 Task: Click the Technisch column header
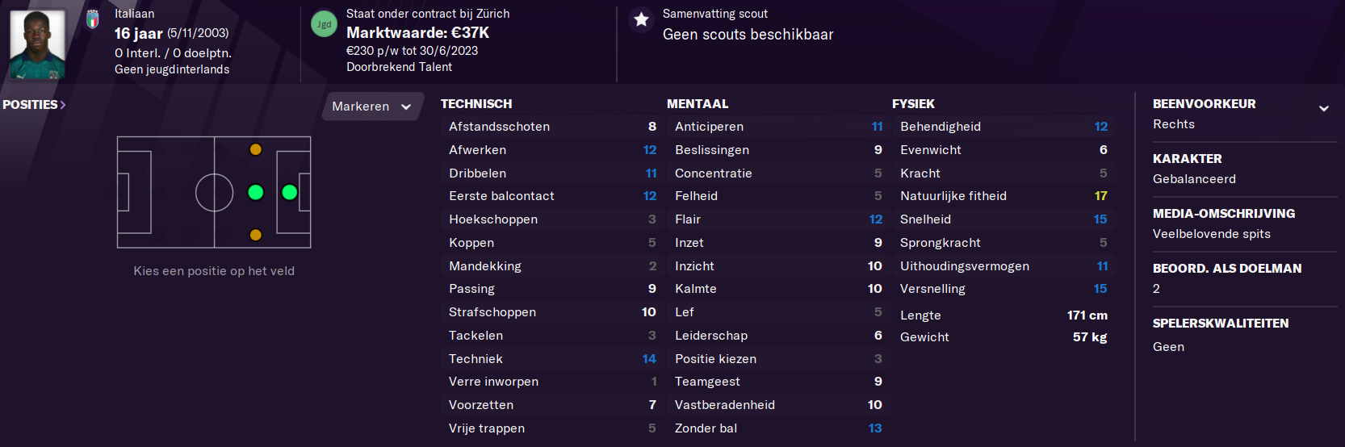click(476, 104)
